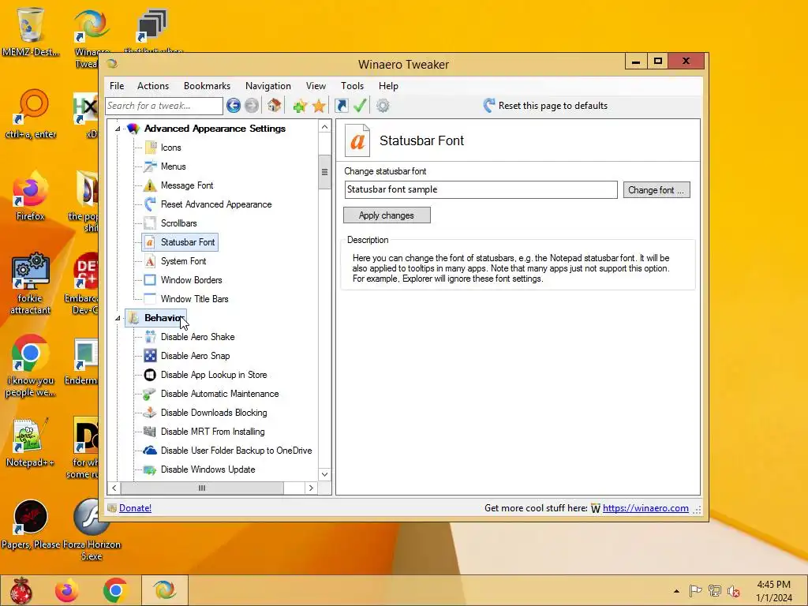Screen dimensions: 808x606
Task: Click the tree scroll up arrow
Action: tap(324, 127)
